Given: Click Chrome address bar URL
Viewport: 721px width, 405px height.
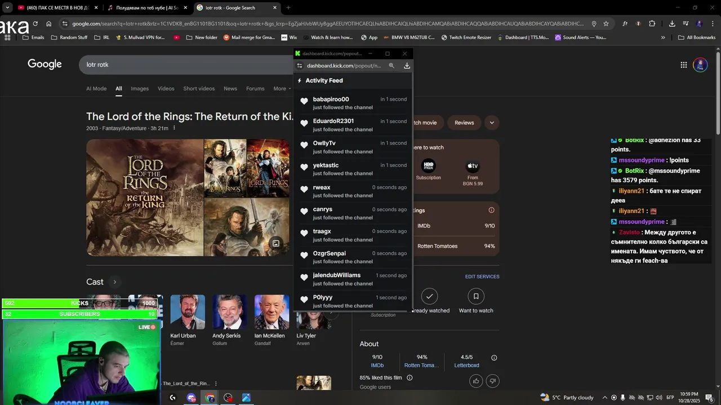Looking at the screenshot, I should pos(328,24).
